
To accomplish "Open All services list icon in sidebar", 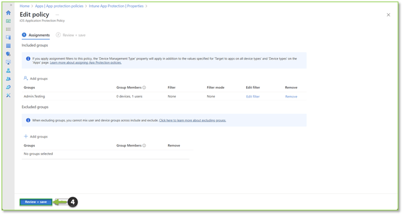I will coord(8,30).
